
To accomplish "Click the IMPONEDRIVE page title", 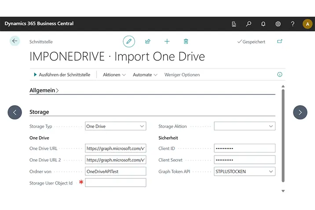I will [117, 56].
